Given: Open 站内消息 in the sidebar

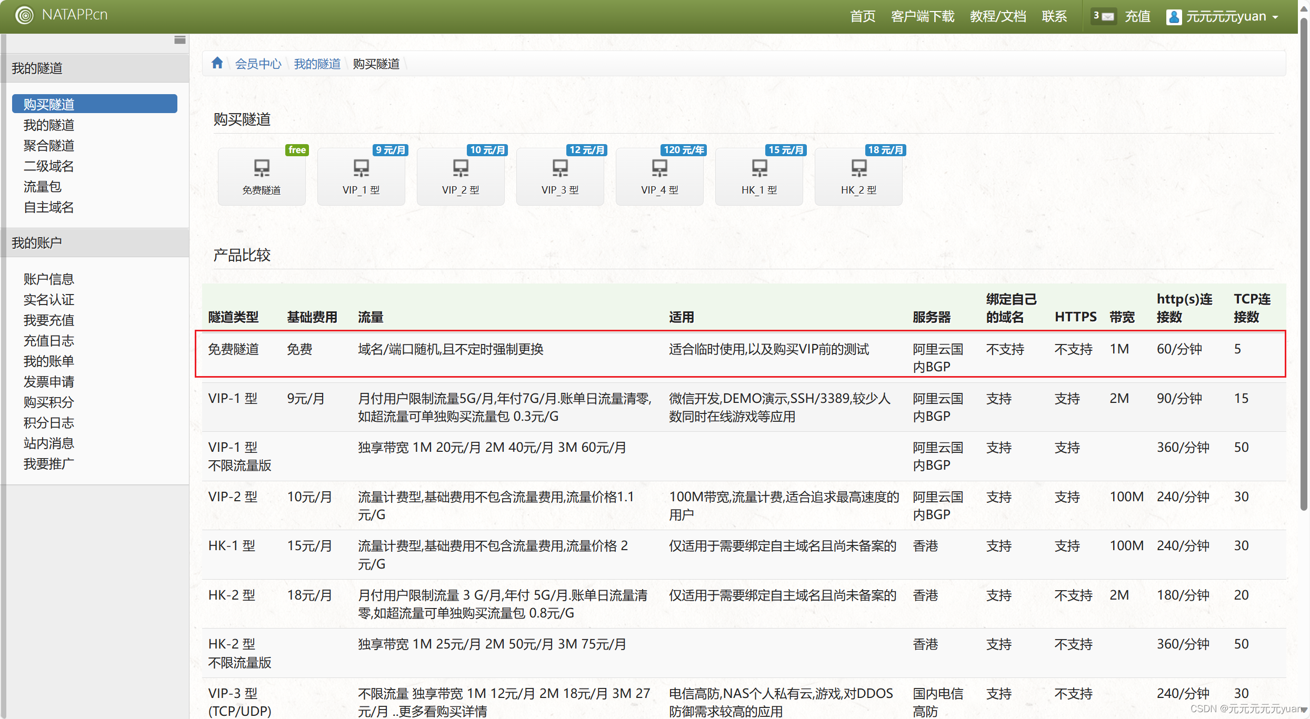Looking at the screenshot, I should point(49,443).
